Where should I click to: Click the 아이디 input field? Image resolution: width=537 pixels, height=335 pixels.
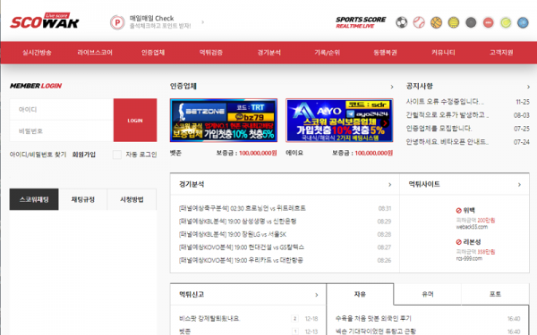(x=62, y=109)
